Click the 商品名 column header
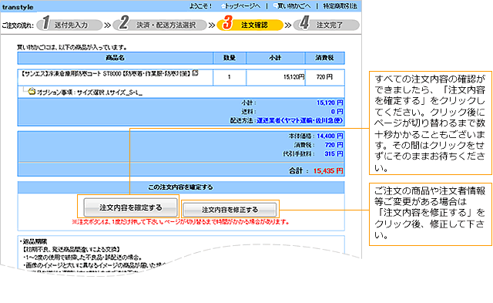Screen dimensions: 493x303 pyautogui.click(x=115, y=58)
